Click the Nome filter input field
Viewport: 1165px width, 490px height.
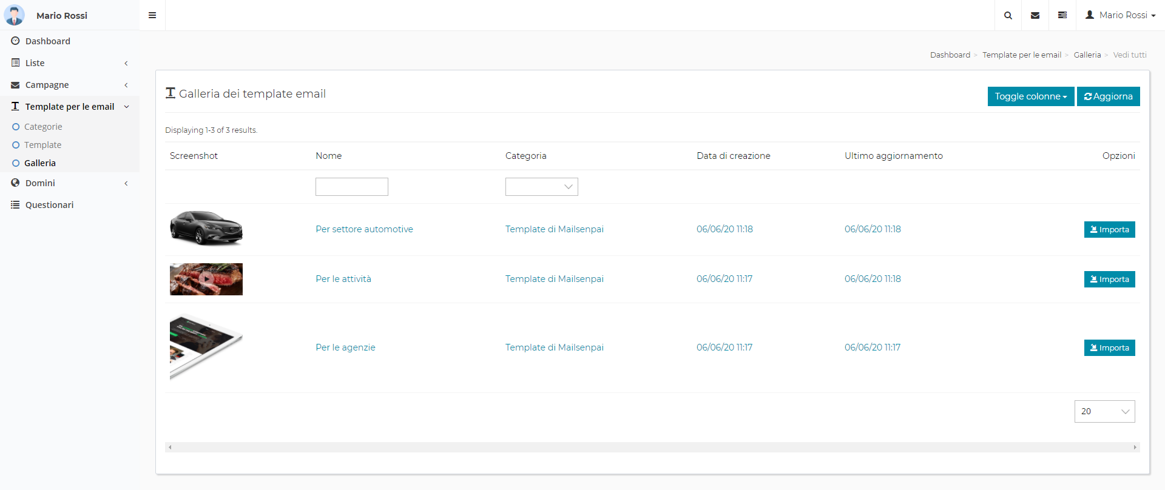[x=351, y=187]
